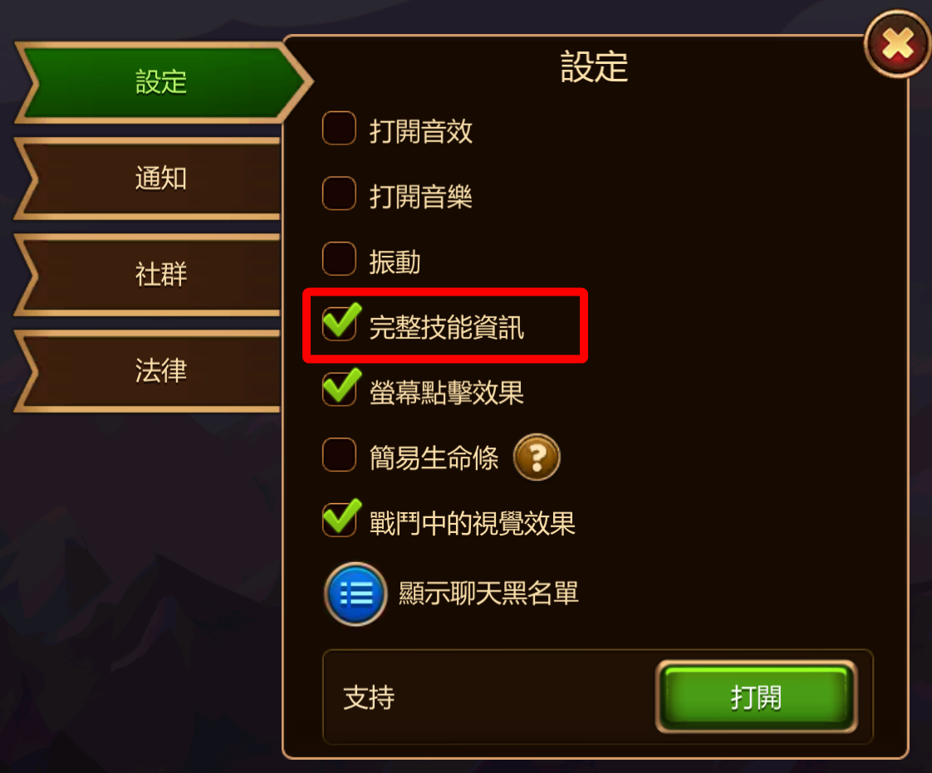Go to the 法律 tab
The image size is (932, 773).
[x=147, y=371]
